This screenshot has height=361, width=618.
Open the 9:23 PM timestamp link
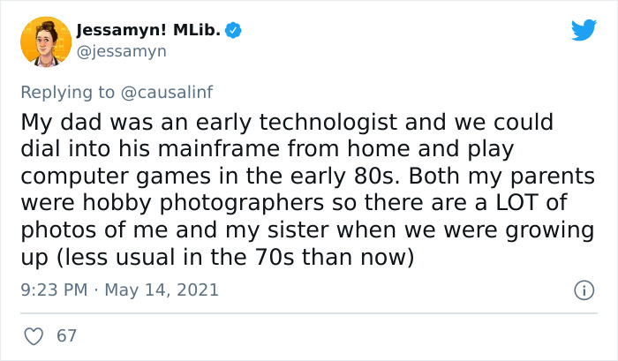tap(54, 290)
